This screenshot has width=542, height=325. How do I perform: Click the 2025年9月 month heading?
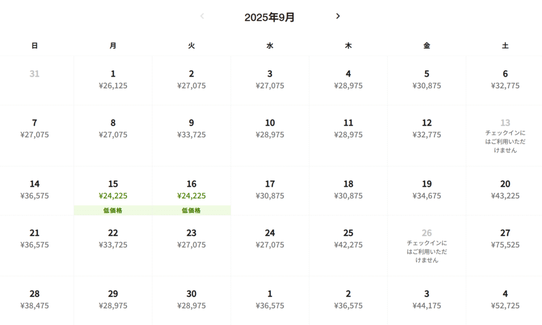(269, 17)
